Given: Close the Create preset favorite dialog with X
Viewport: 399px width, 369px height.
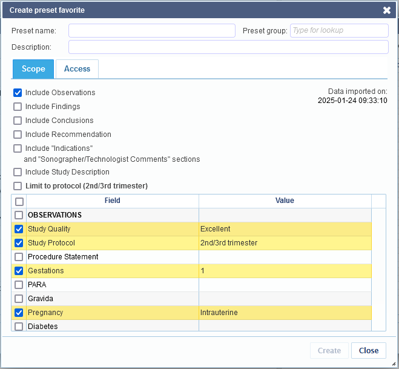Looking at the screenshot, I should 387,10.
